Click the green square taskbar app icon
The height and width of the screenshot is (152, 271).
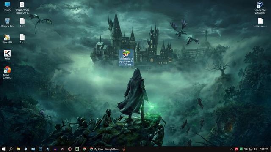(x=77, y=149)
